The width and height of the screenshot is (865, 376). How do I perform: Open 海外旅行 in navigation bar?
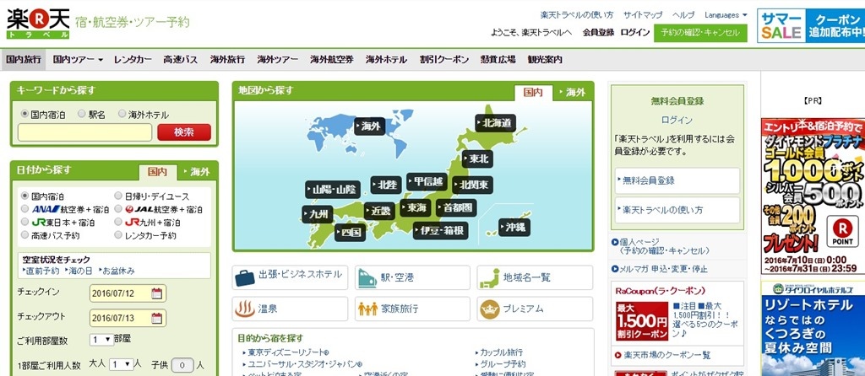(x=227, y=60)
